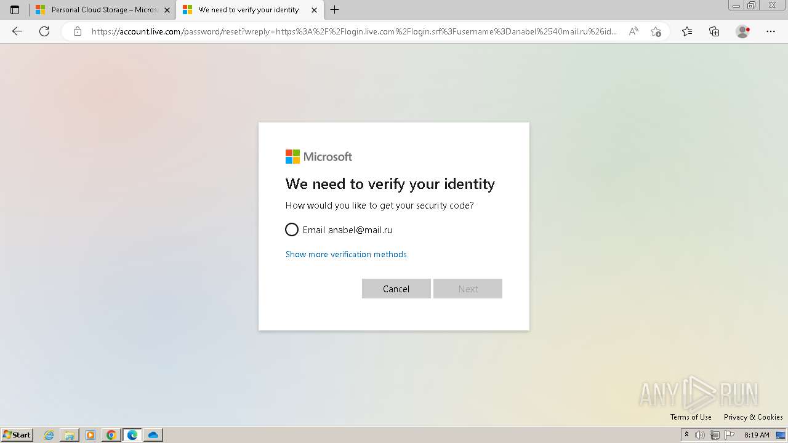Screen dimensions: 788x443
Task: Open the media player taskbar icon
Action: pyautogui.click(x=90, y=435)
